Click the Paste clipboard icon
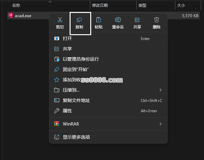The image size is (204, 160). pos(99,20)
